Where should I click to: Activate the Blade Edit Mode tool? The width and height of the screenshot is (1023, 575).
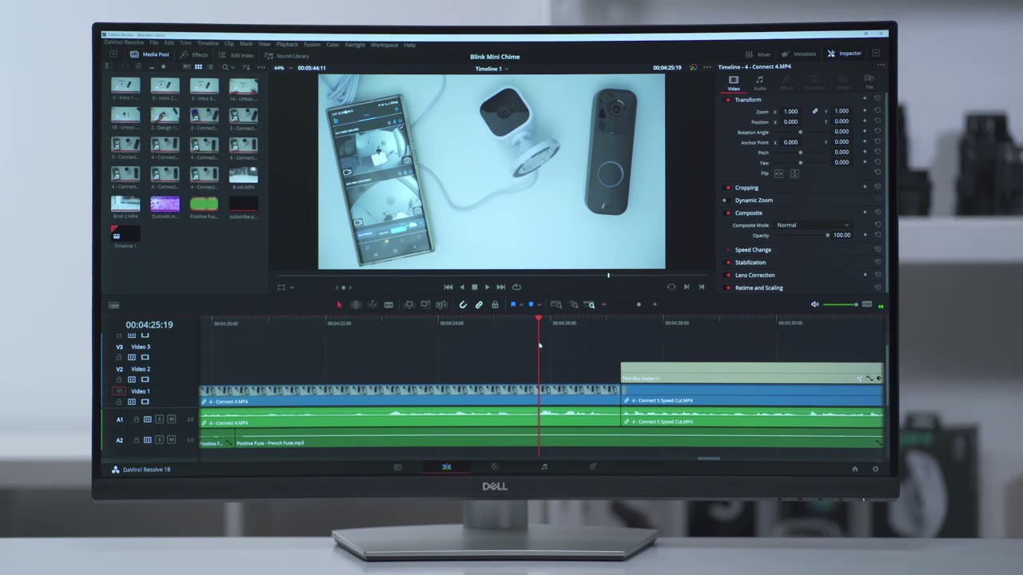click(x=388, y=305)
